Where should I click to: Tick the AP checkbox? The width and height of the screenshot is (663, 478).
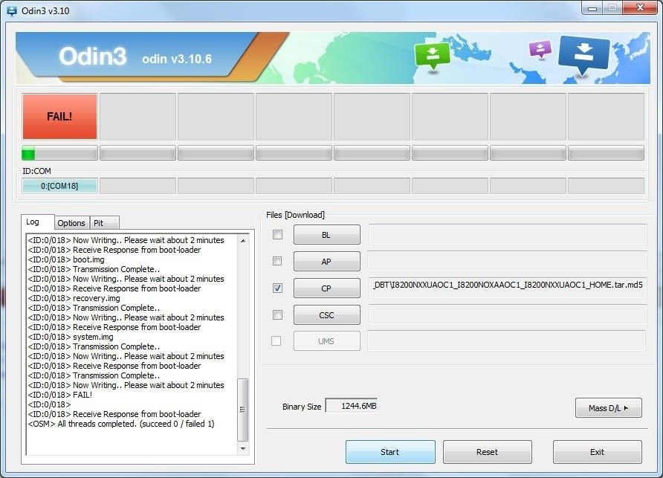[277, 261]
